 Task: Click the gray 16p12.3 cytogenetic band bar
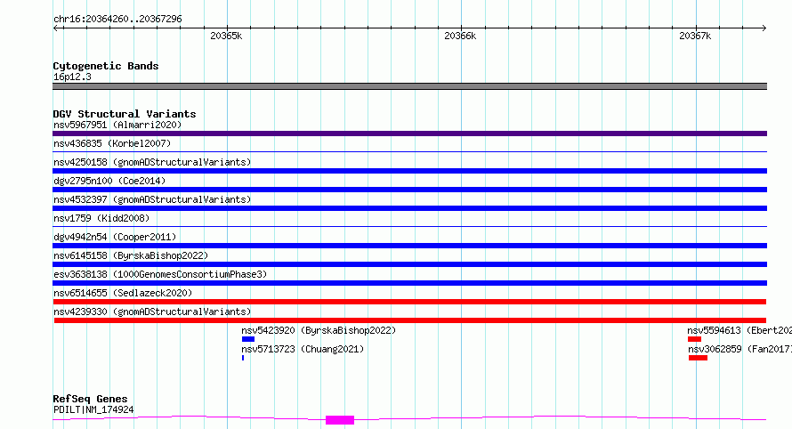409,86
